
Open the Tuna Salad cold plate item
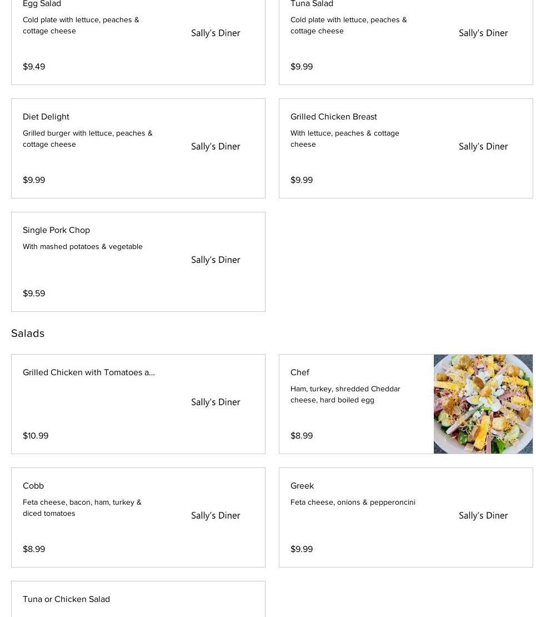(312, 4)
